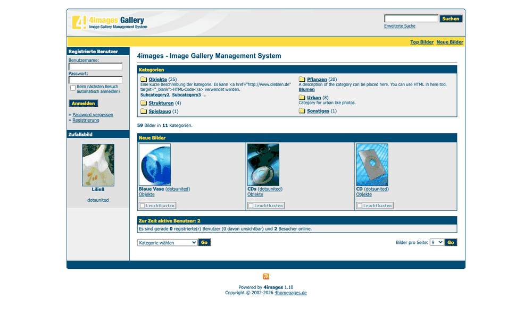Click the Anmelden login button

point(84,104)
